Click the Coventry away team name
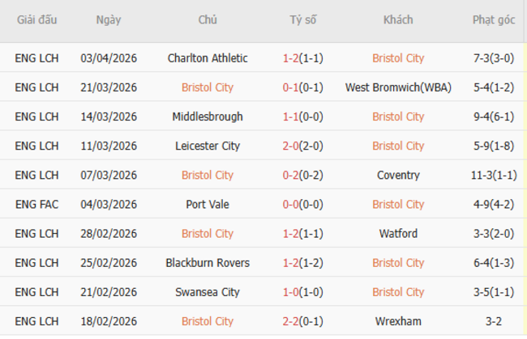Viewport: 527px width, 339px height. click(398, 175)
